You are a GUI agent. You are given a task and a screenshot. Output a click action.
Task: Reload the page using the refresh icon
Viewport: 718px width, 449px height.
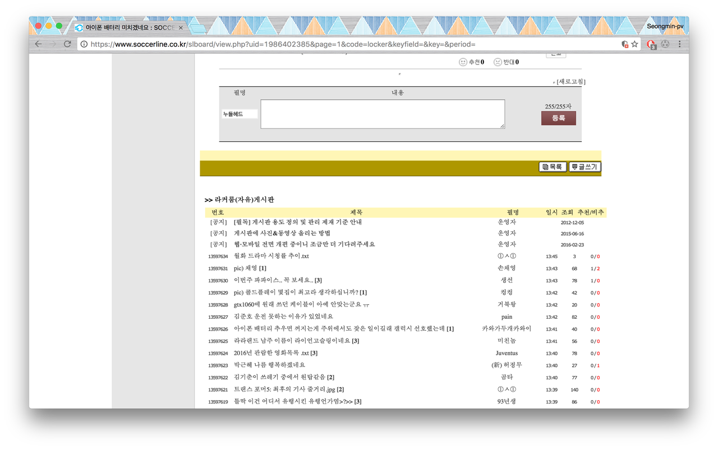pos(67,44)
